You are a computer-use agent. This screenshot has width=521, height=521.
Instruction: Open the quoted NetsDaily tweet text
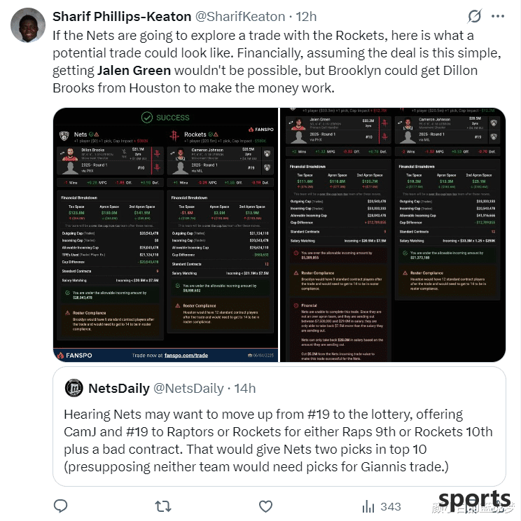[278, 440]
